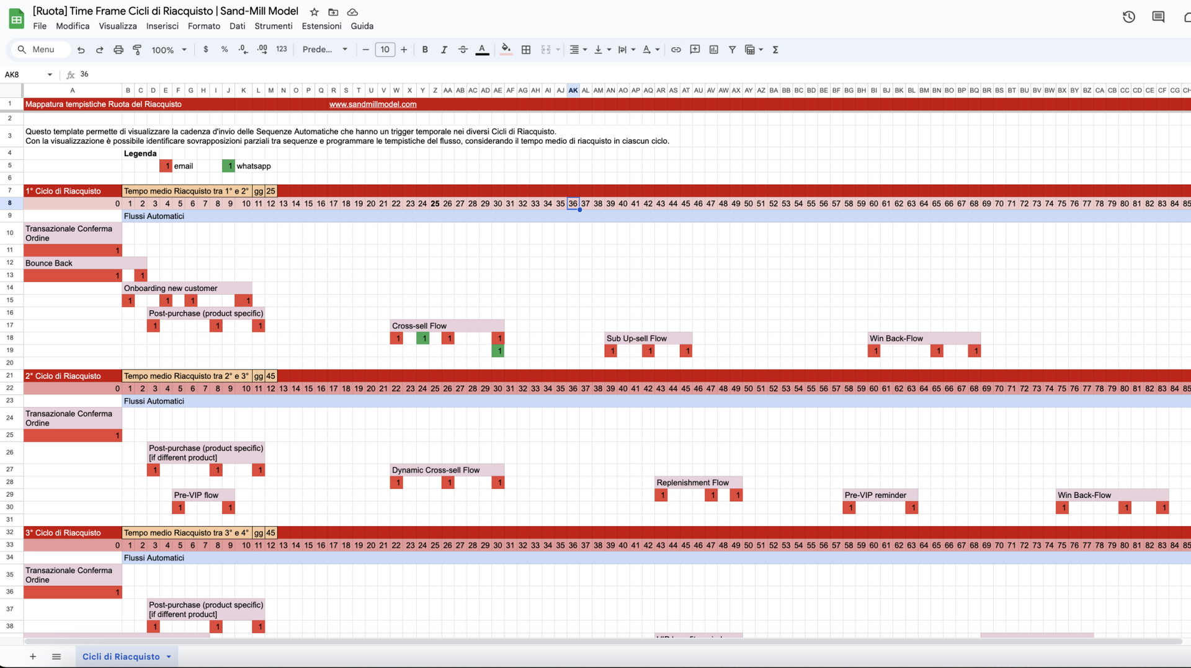
Task: Click the undo arrow icon
Action: point(81,50)
